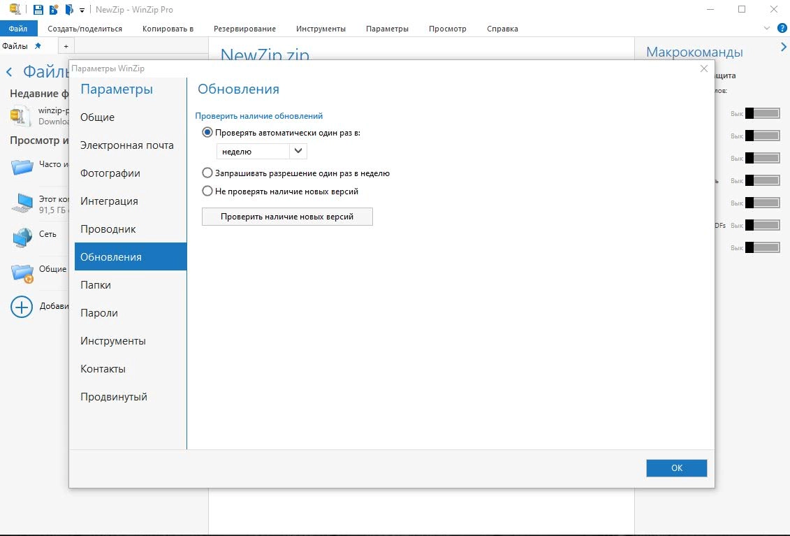Click the Save floppy disk icon
The image size is (790, 536).
pyautogui.click(x=38, y=9)
